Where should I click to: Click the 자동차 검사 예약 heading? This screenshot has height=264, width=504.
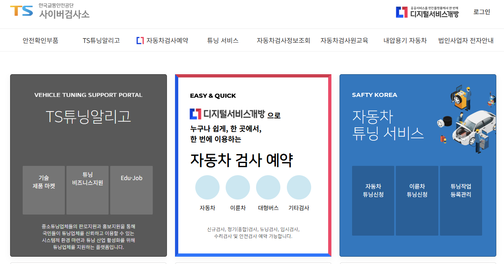coord(241,161)
